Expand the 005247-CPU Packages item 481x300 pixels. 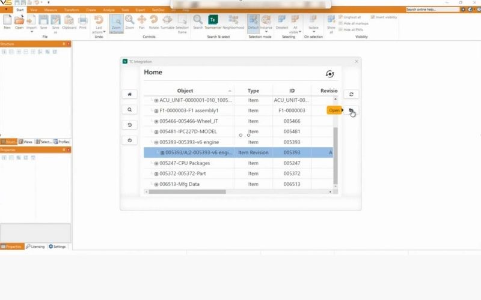(156, 163)
